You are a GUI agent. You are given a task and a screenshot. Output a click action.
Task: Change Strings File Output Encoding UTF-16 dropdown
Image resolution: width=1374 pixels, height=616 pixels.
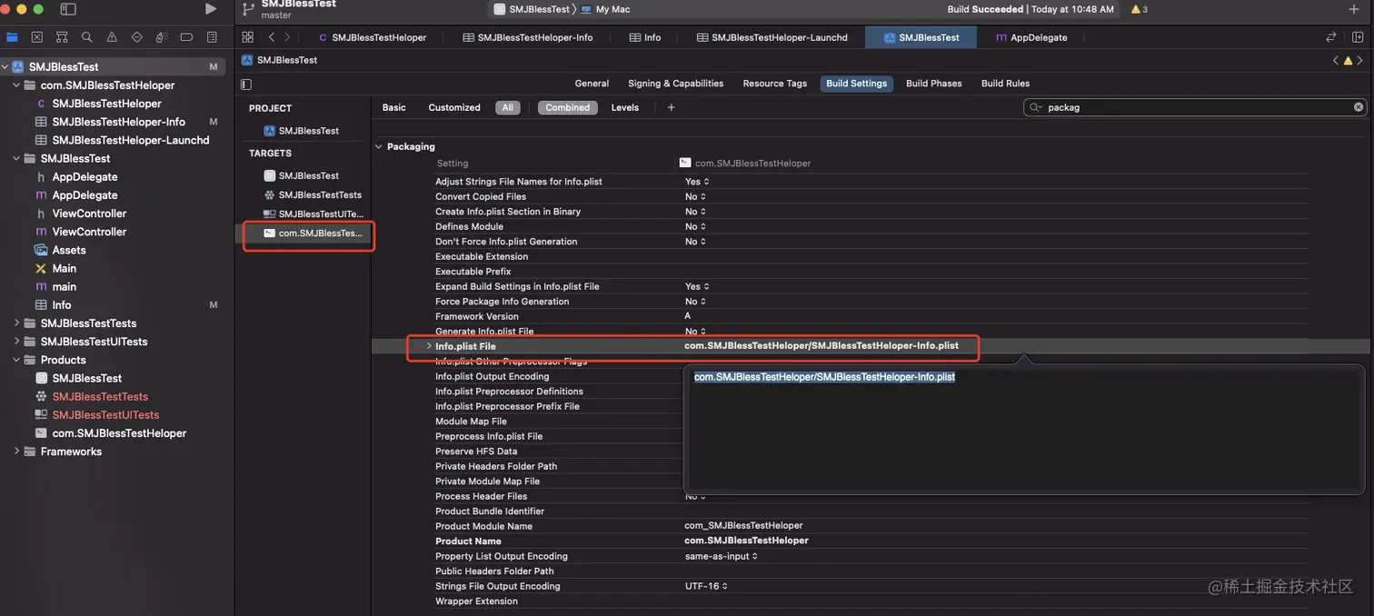[707, 586]
